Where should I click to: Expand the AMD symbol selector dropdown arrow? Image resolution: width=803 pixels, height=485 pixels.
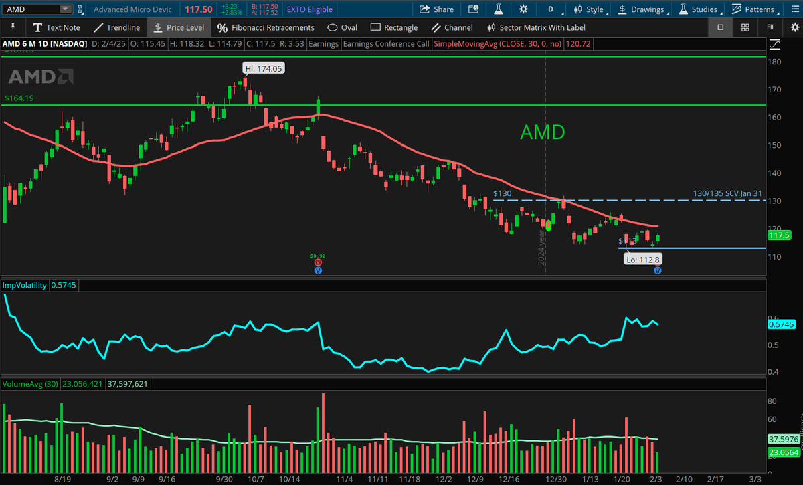point(64,9)
